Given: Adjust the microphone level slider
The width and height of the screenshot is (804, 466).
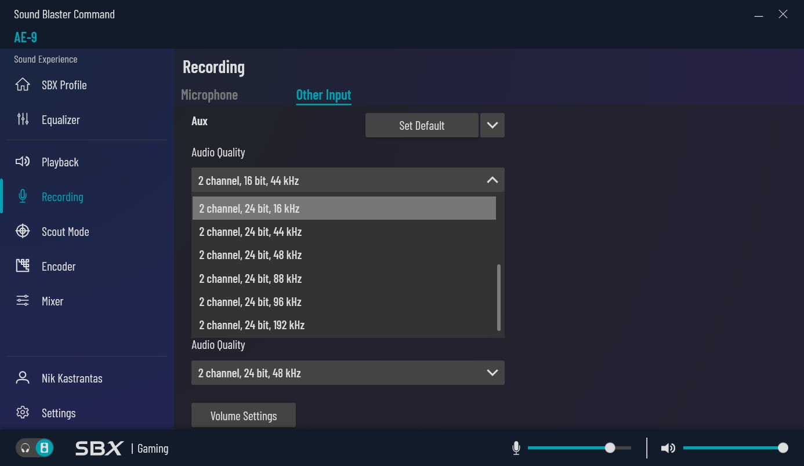Looking at the screenshot, I should tap(580, 448).
